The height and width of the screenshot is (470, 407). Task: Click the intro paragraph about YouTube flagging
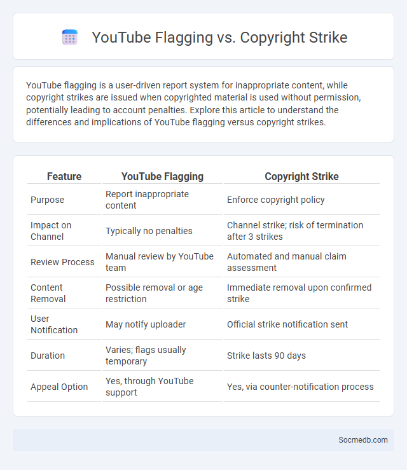click(193, 104)
